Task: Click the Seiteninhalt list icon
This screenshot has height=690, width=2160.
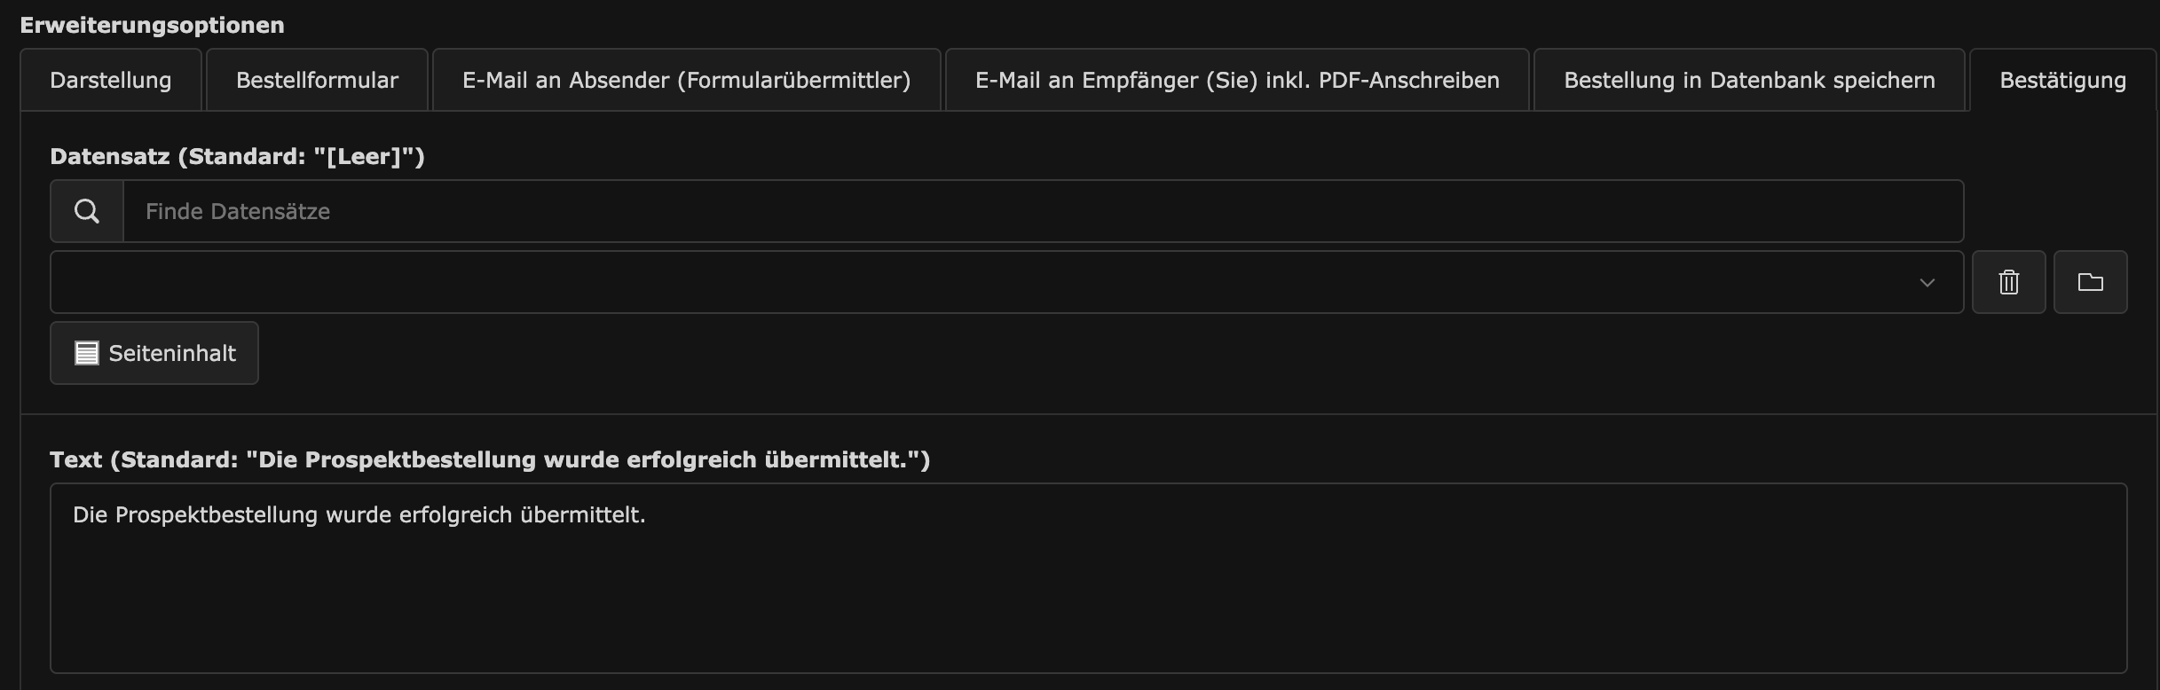Action: (x=86, y=353)
